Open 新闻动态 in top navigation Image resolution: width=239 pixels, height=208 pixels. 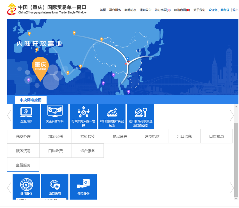click(130, 10)
